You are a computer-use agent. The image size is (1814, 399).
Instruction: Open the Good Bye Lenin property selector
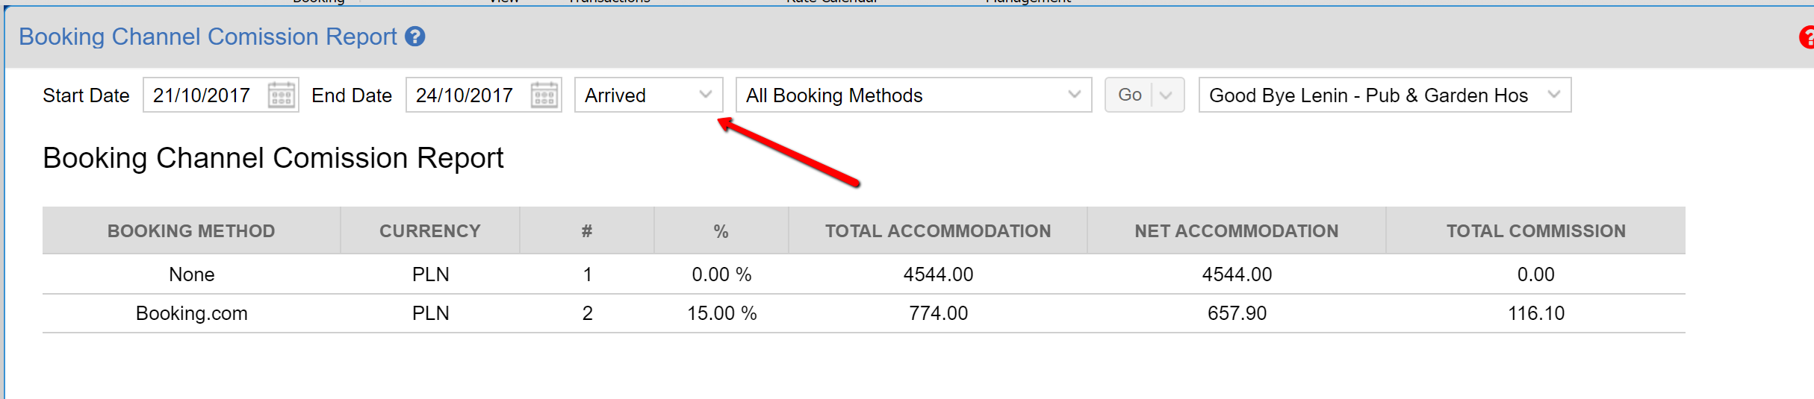pos(1384,95)
